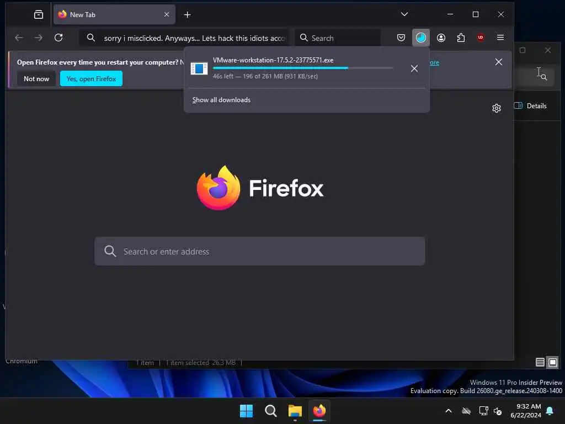565x424 pixels.
Task: Switch File Explorer to details list view
Action: (x=540, y=362)
